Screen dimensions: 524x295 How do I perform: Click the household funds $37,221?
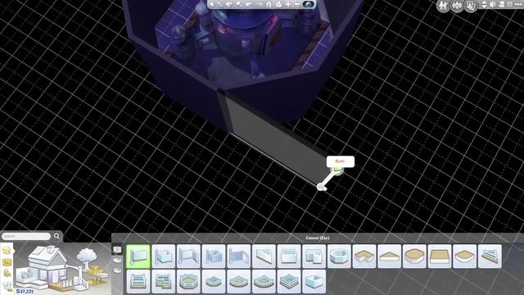tap(25, 292)
